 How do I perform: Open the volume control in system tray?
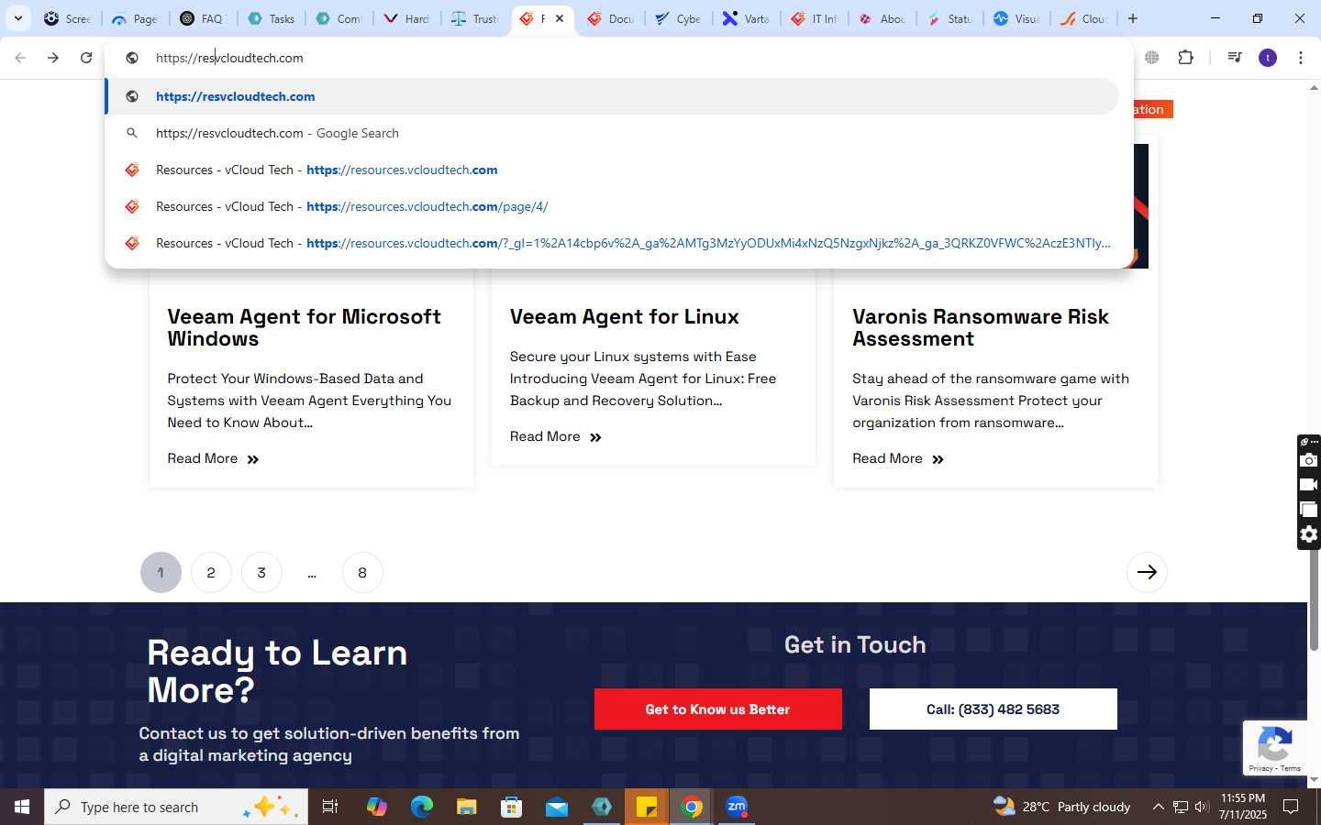1202,807
